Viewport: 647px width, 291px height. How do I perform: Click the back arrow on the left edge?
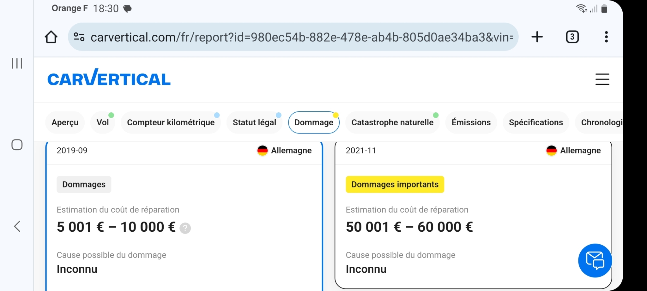point(17,226)
